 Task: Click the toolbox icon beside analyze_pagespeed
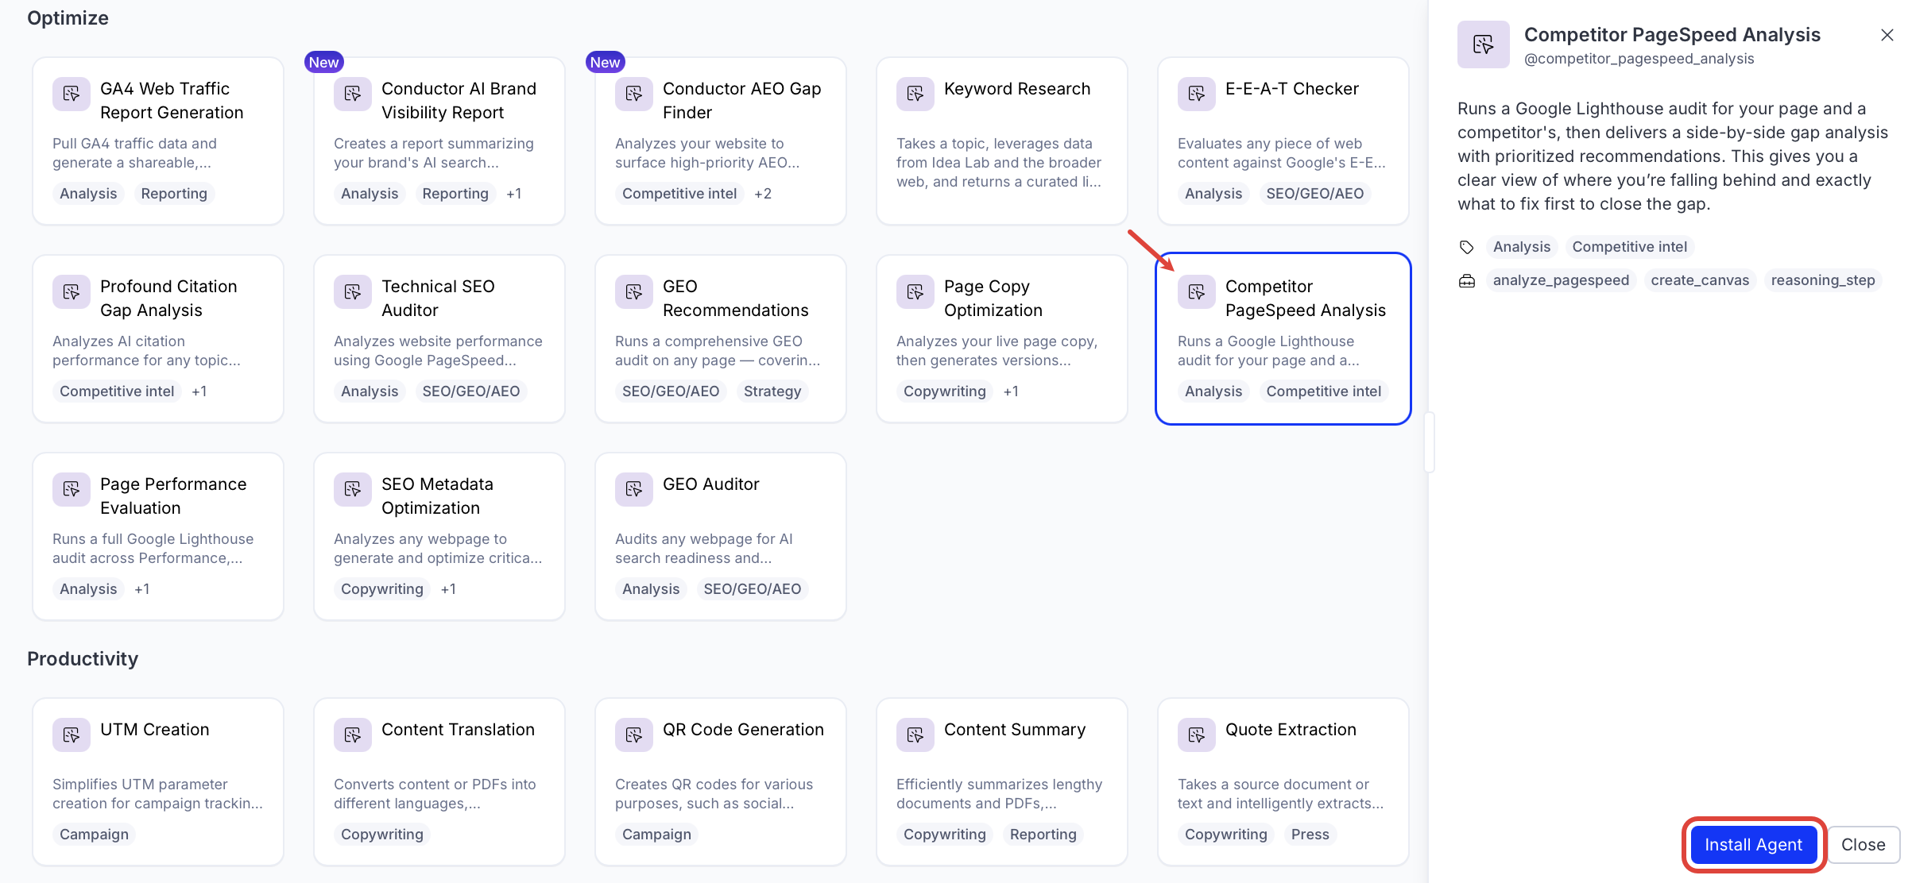pyautogui.click(x=1467, y=280)
